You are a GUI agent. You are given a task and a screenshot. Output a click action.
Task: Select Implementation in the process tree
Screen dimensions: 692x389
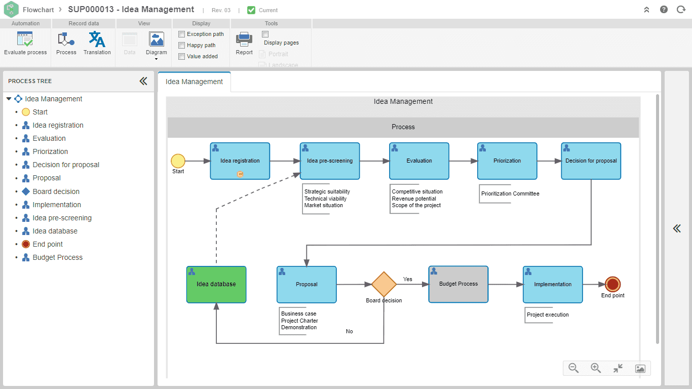point(57,205)
